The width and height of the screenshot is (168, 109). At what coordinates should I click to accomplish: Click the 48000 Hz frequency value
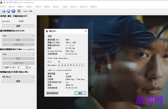(x=69, y=85)
